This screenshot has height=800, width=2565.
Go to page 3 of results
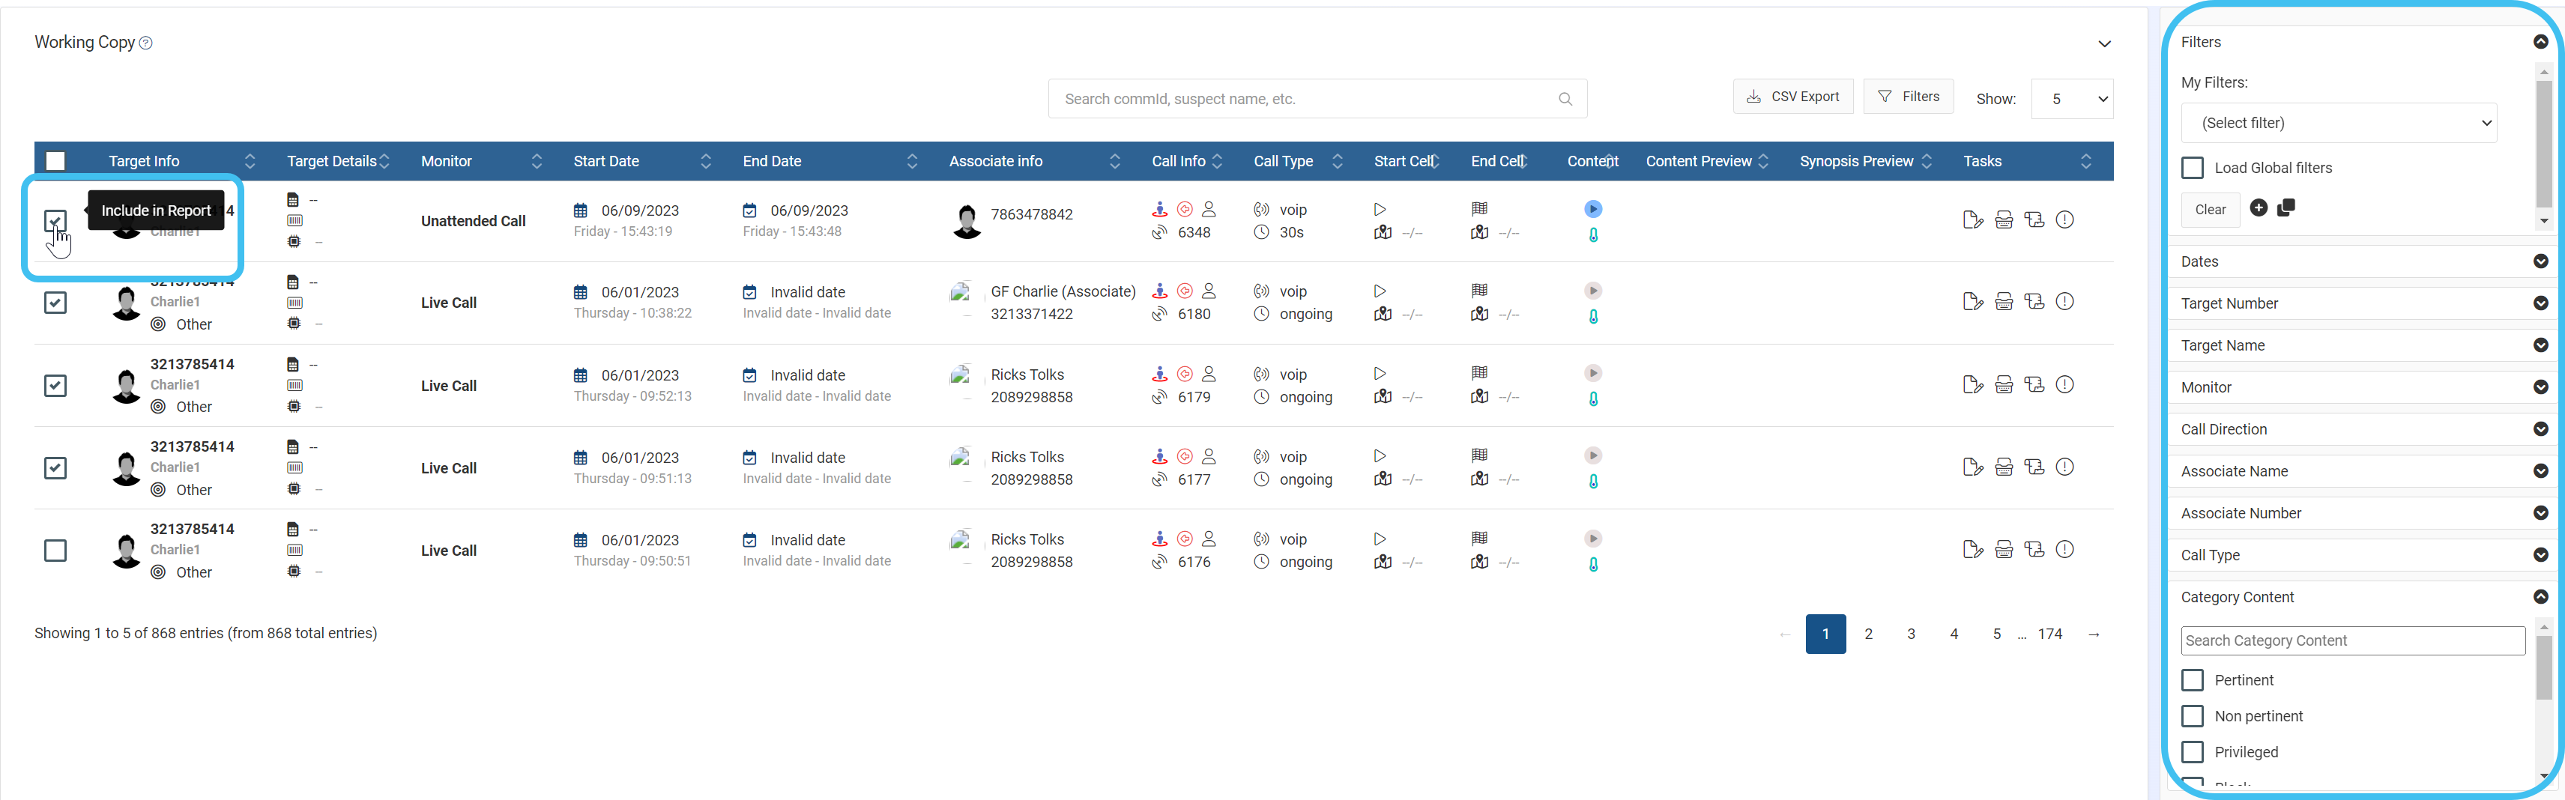[x=1910, y=634]
